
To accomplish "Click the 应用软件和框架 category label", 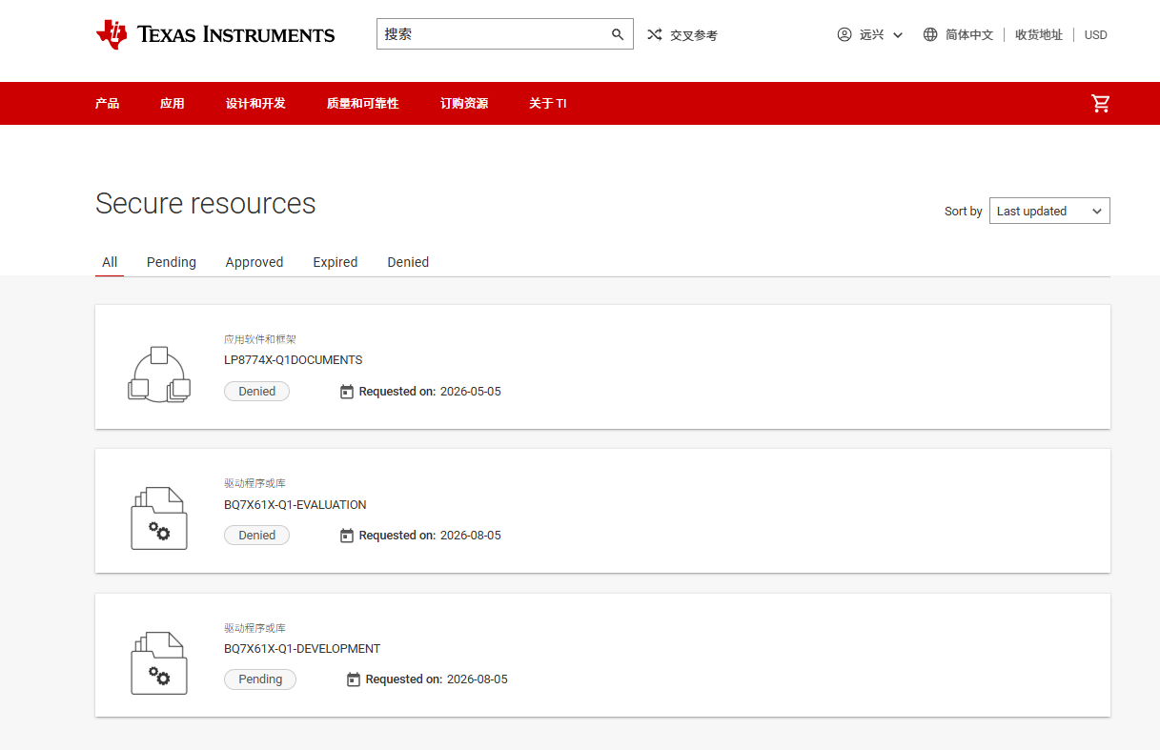I will 260,339.
